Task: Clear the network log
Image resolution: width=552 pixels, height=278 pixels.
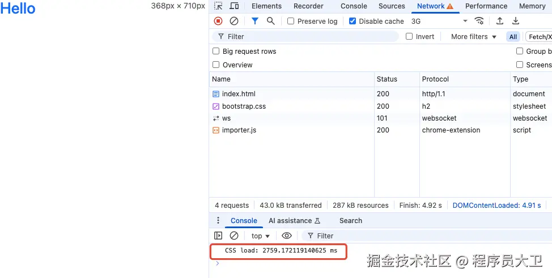Action: (x=234, y=21)
